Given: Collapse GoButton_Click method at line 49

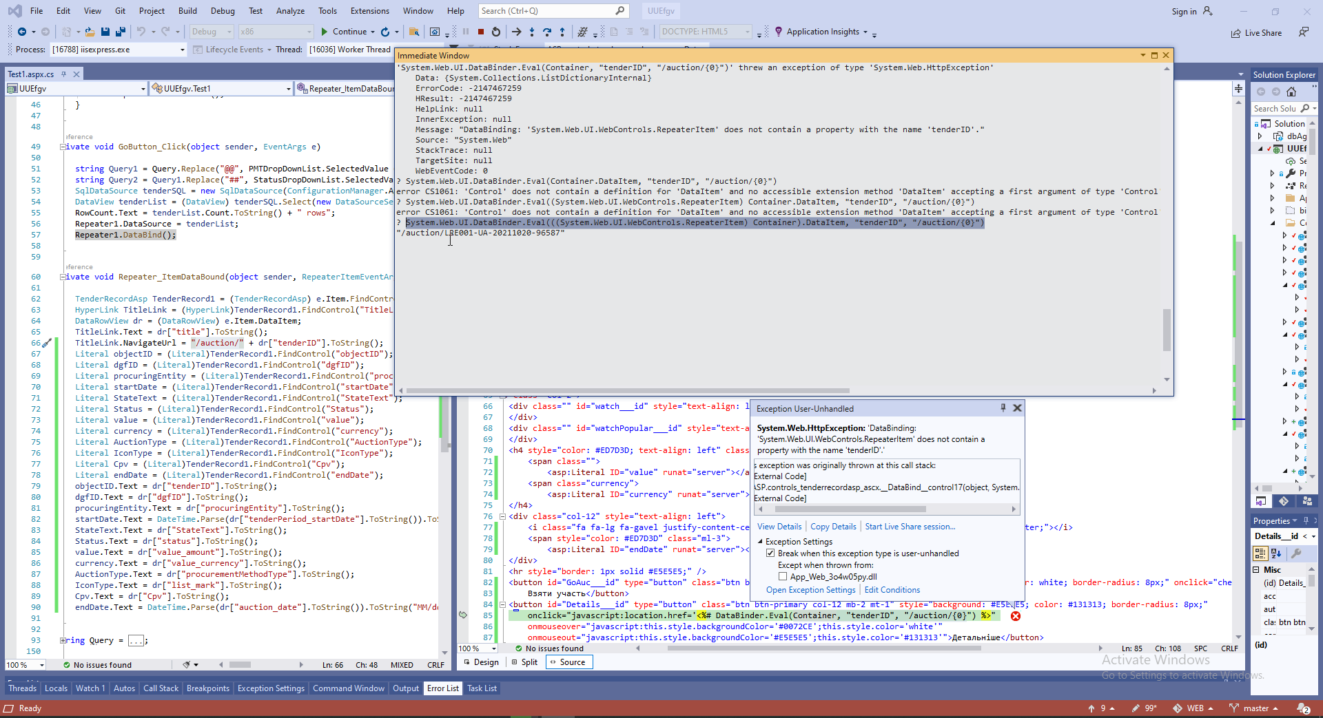Looking at the screenshot, I should [x=63, y=147].
